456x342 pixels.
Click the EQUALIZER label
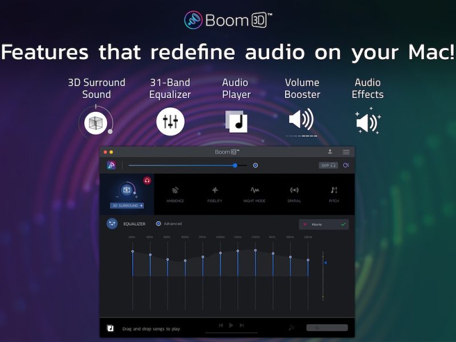tap(135, 224)
